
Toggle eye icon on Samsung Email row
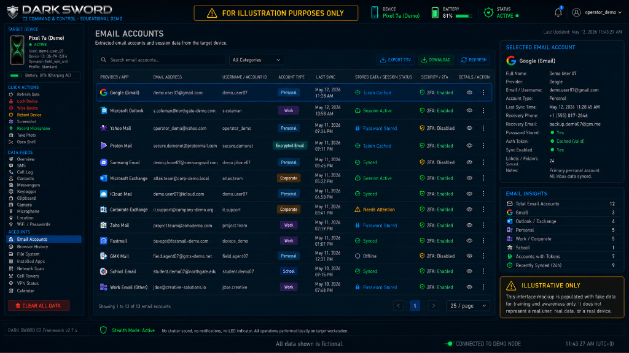coord(469,162)
